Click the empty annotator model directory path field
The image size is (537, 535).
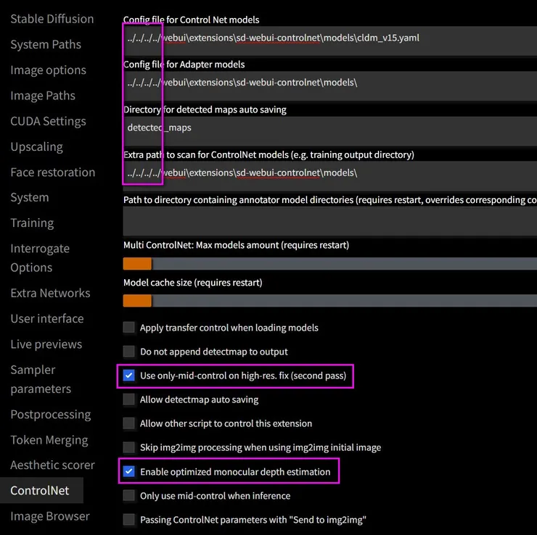pyautogui.click(x=327, y=221)
